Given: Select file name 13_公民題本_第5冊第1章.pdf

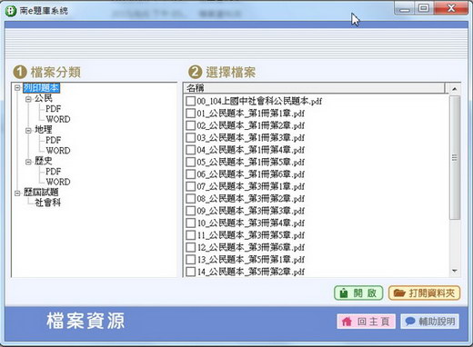Looking at the screenshot, I should [251, 259].
